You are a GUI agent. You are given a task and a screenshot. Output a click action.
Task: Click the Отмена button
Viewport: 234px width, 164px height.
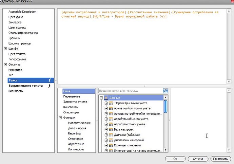tap(198, 159)
